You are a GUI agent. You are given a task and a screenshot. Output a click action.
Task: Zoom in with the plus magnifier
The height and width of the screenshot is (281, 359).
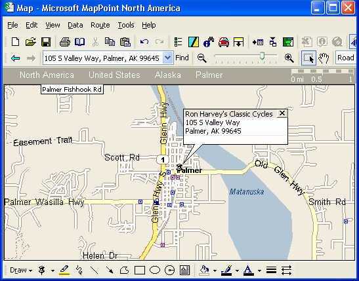click(289, 58)
